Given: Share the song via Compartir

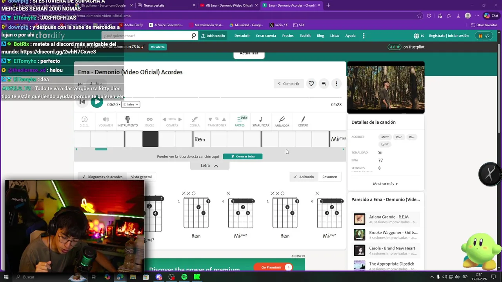Looking at the screenshot, I should point(289,83).
